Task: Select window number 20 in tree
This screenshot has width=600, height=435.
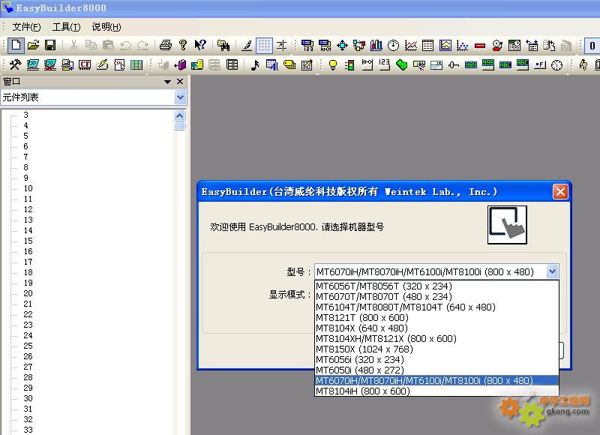Action: [x=28, y=293]
